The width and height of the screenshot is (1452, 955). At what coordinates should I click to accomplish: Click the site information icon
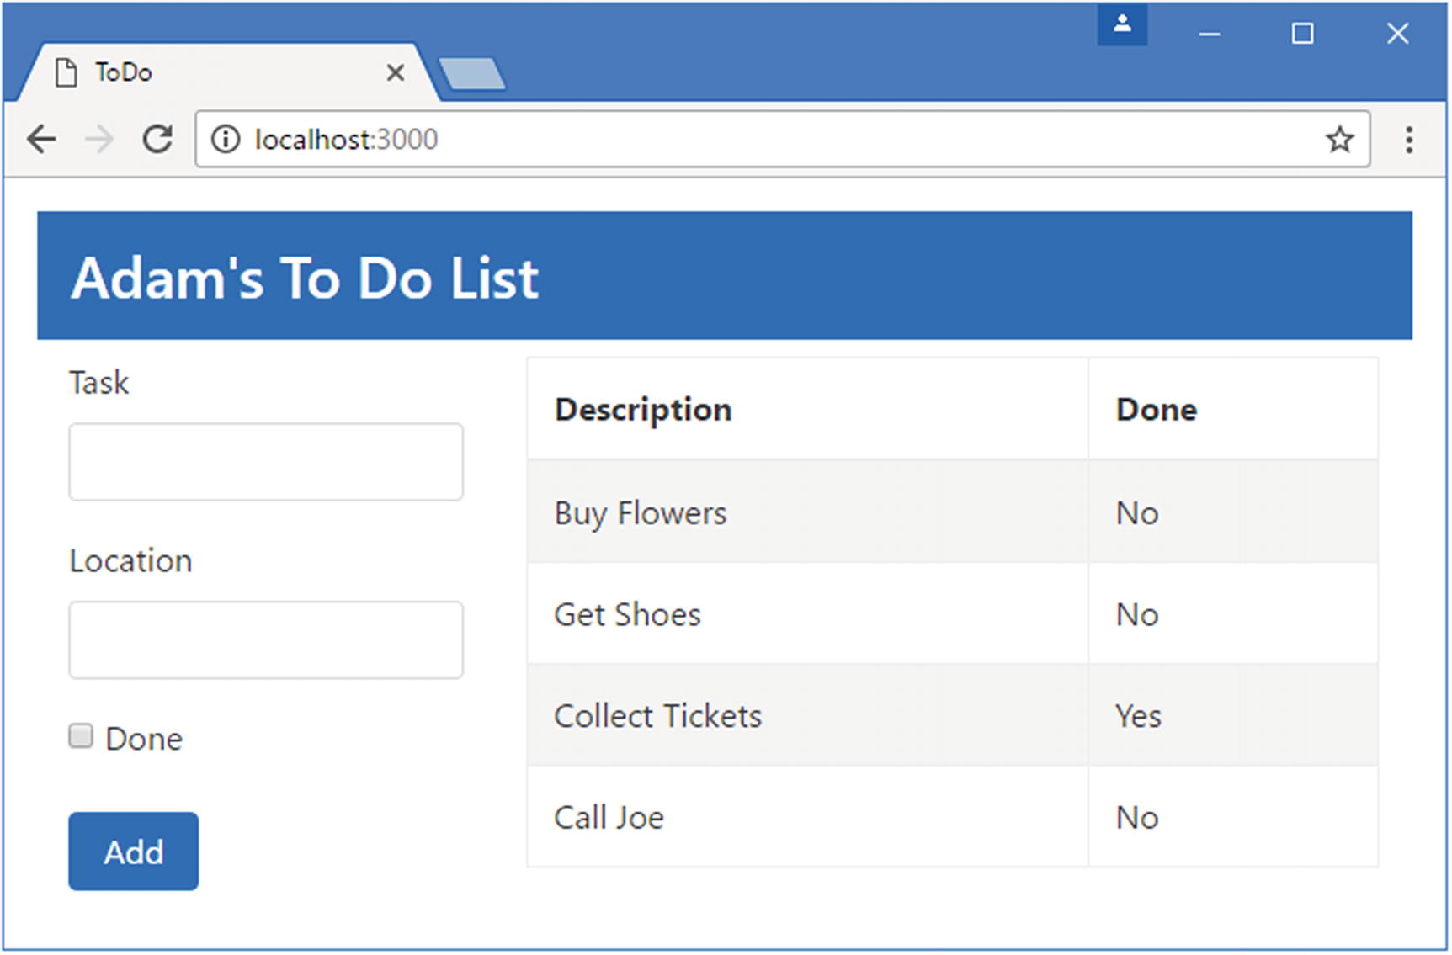(226, 140)
